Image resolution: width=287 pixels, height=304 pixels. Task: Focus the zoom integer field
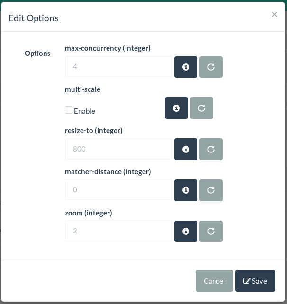coord(118,231)
